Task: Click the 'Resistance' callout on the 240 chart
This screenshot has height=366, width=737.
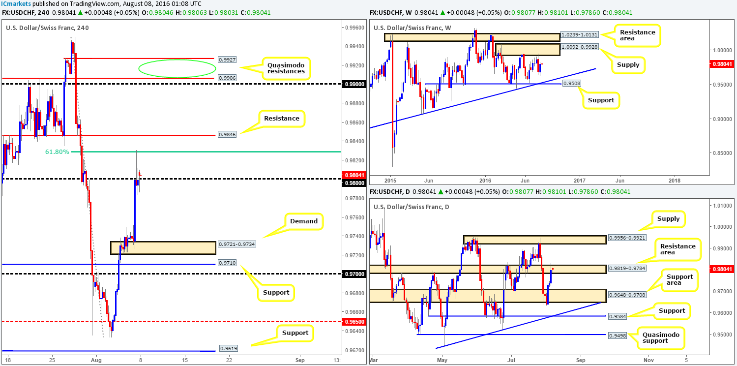Action: 281,119
